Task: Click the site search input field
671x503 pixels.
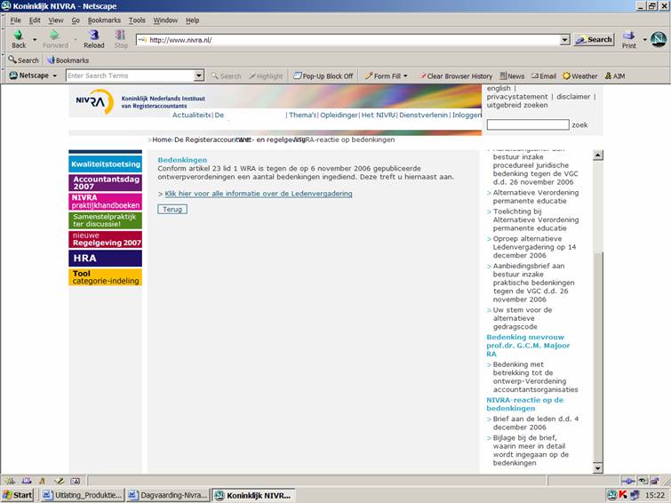Action: click(x=528, y=124)
